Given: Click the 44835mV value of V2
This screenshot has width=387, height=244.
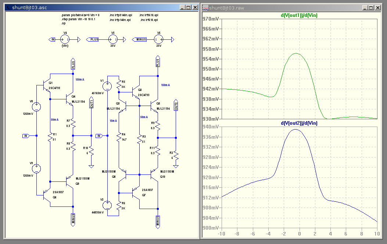Looking at the screenshot, I should 98,212.
